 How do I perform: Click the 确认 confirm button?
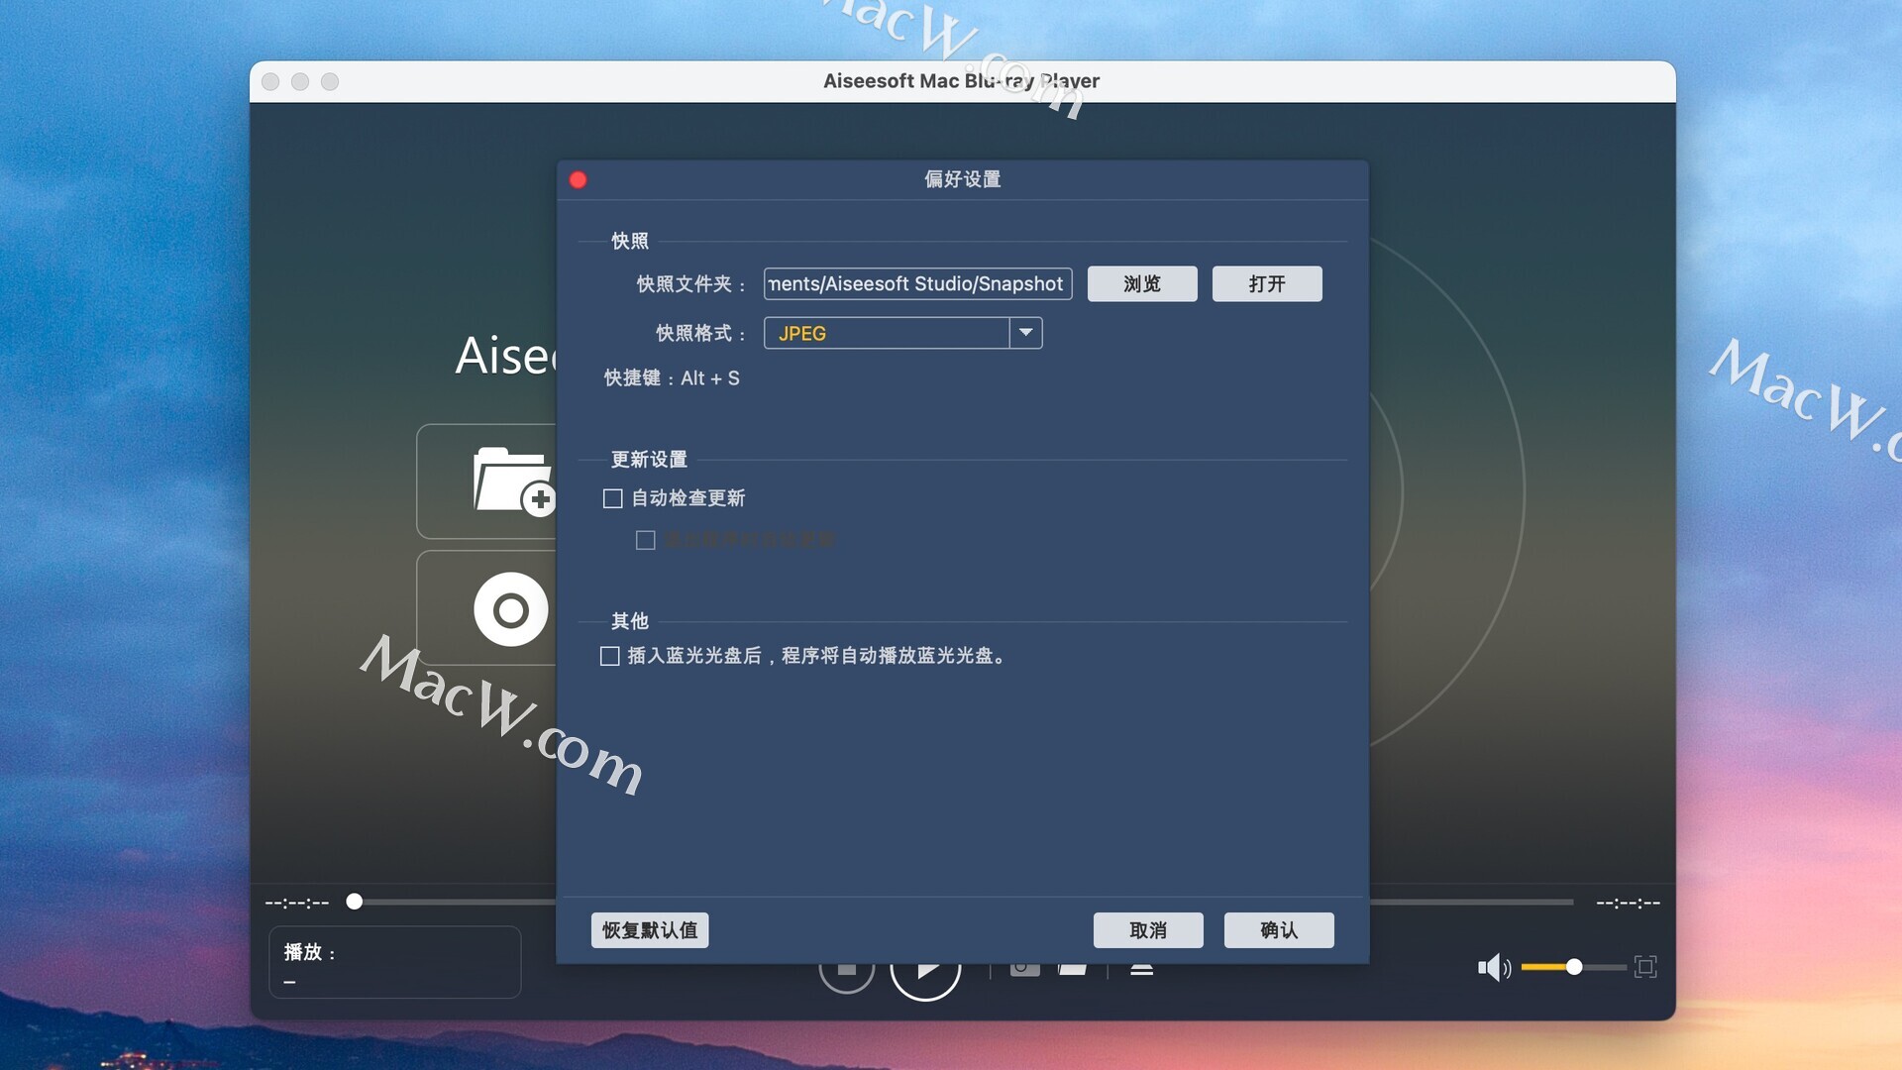1279,930
